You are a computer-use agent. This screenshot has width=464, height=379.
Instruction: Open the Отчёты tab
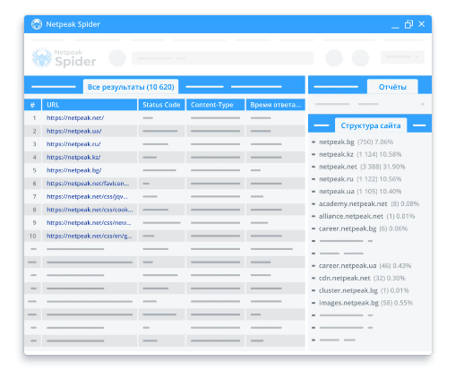(x=392, y=87)
